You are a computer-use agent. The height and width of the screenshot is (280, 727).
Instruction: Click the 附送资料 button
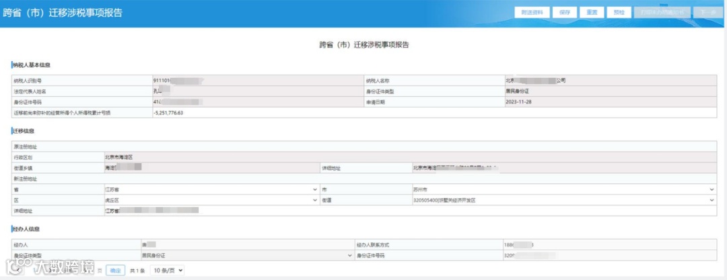(532, 13)
